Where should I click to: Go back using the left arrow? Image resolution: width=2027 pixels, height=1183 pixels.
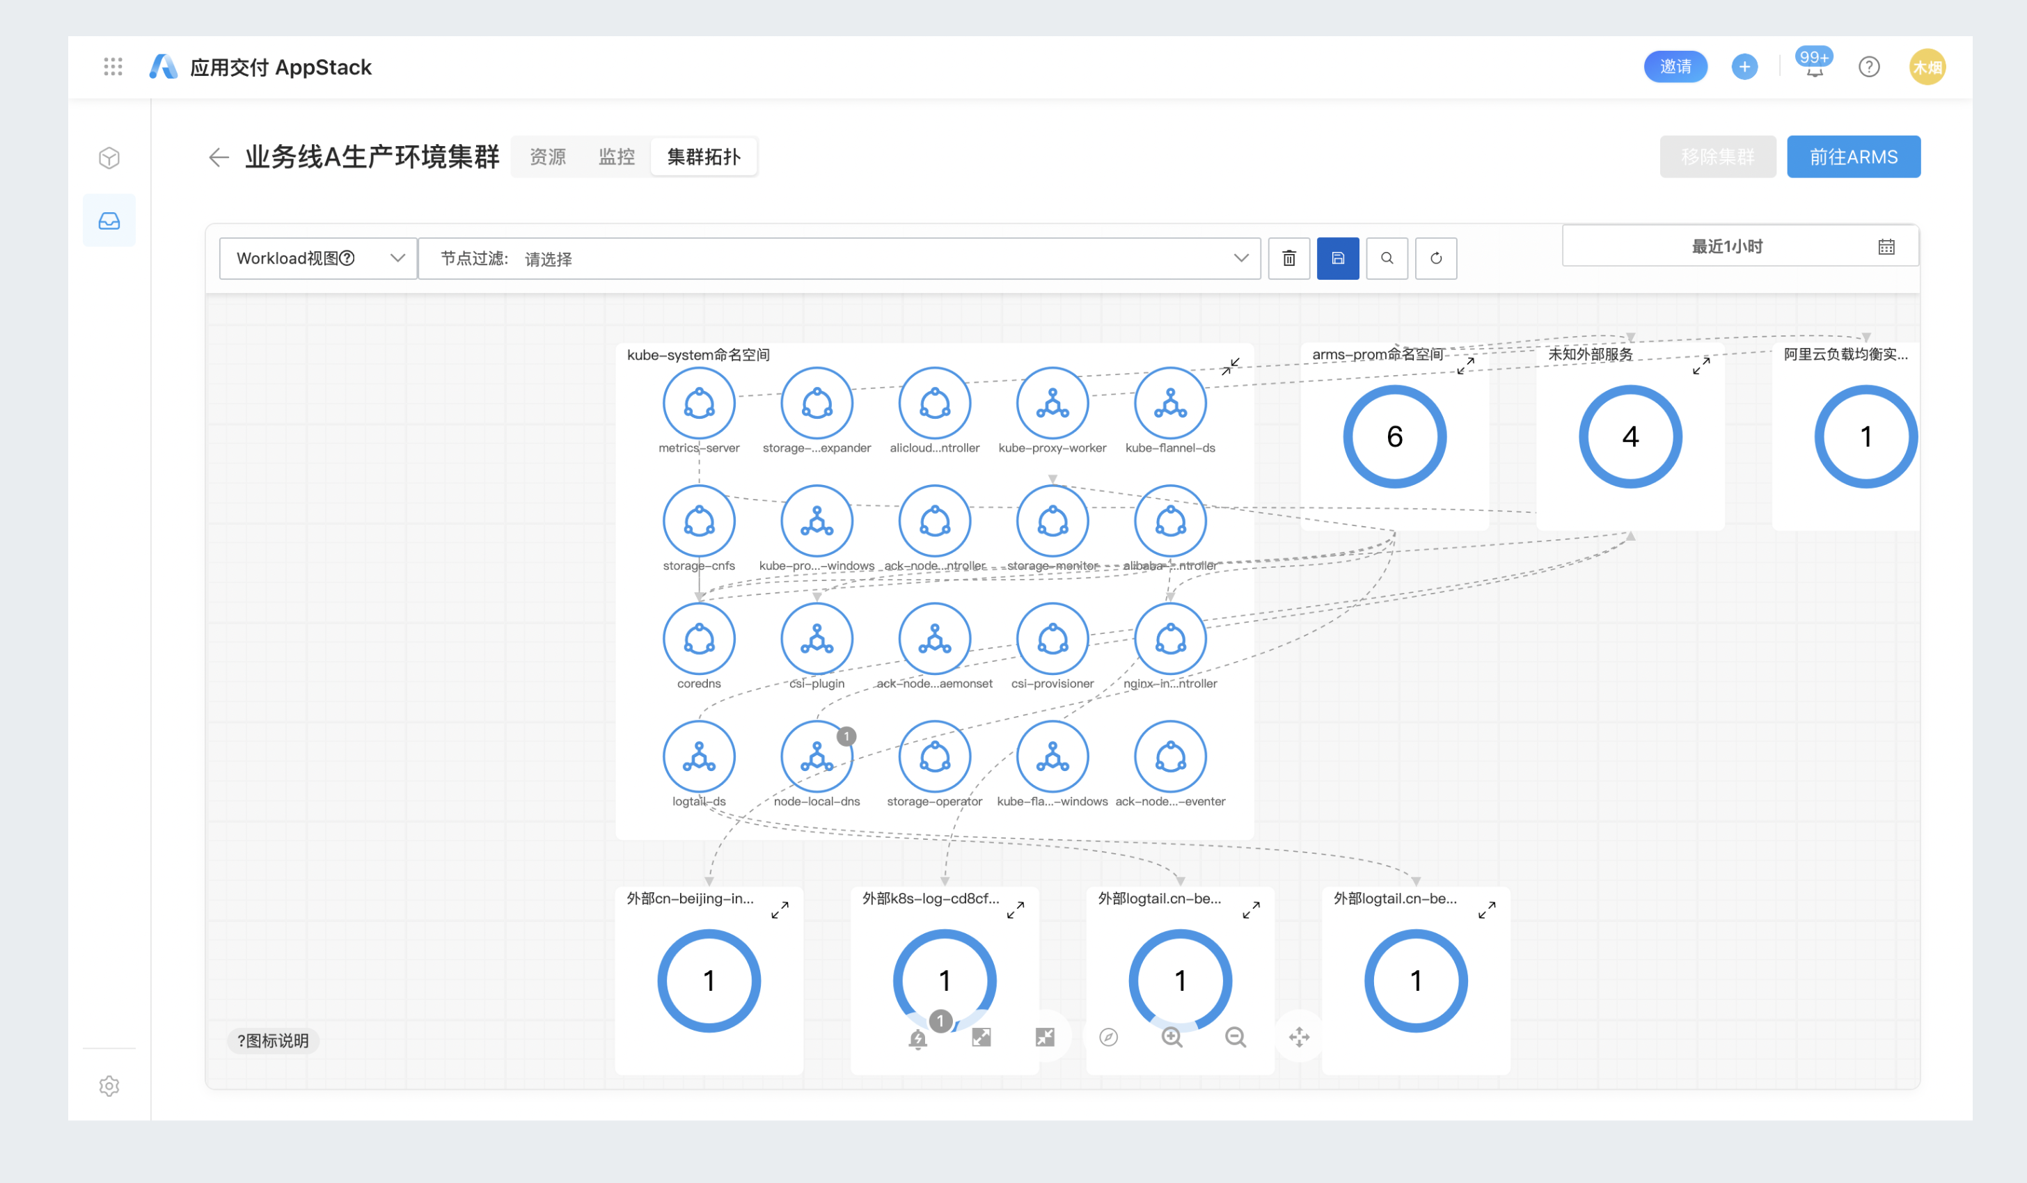click(218, 157)
